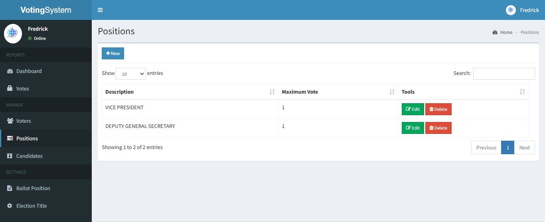The width and height of the screenshot is (545, 222).
Task: Click the Election Title gear icon
Action: point(10,206)
